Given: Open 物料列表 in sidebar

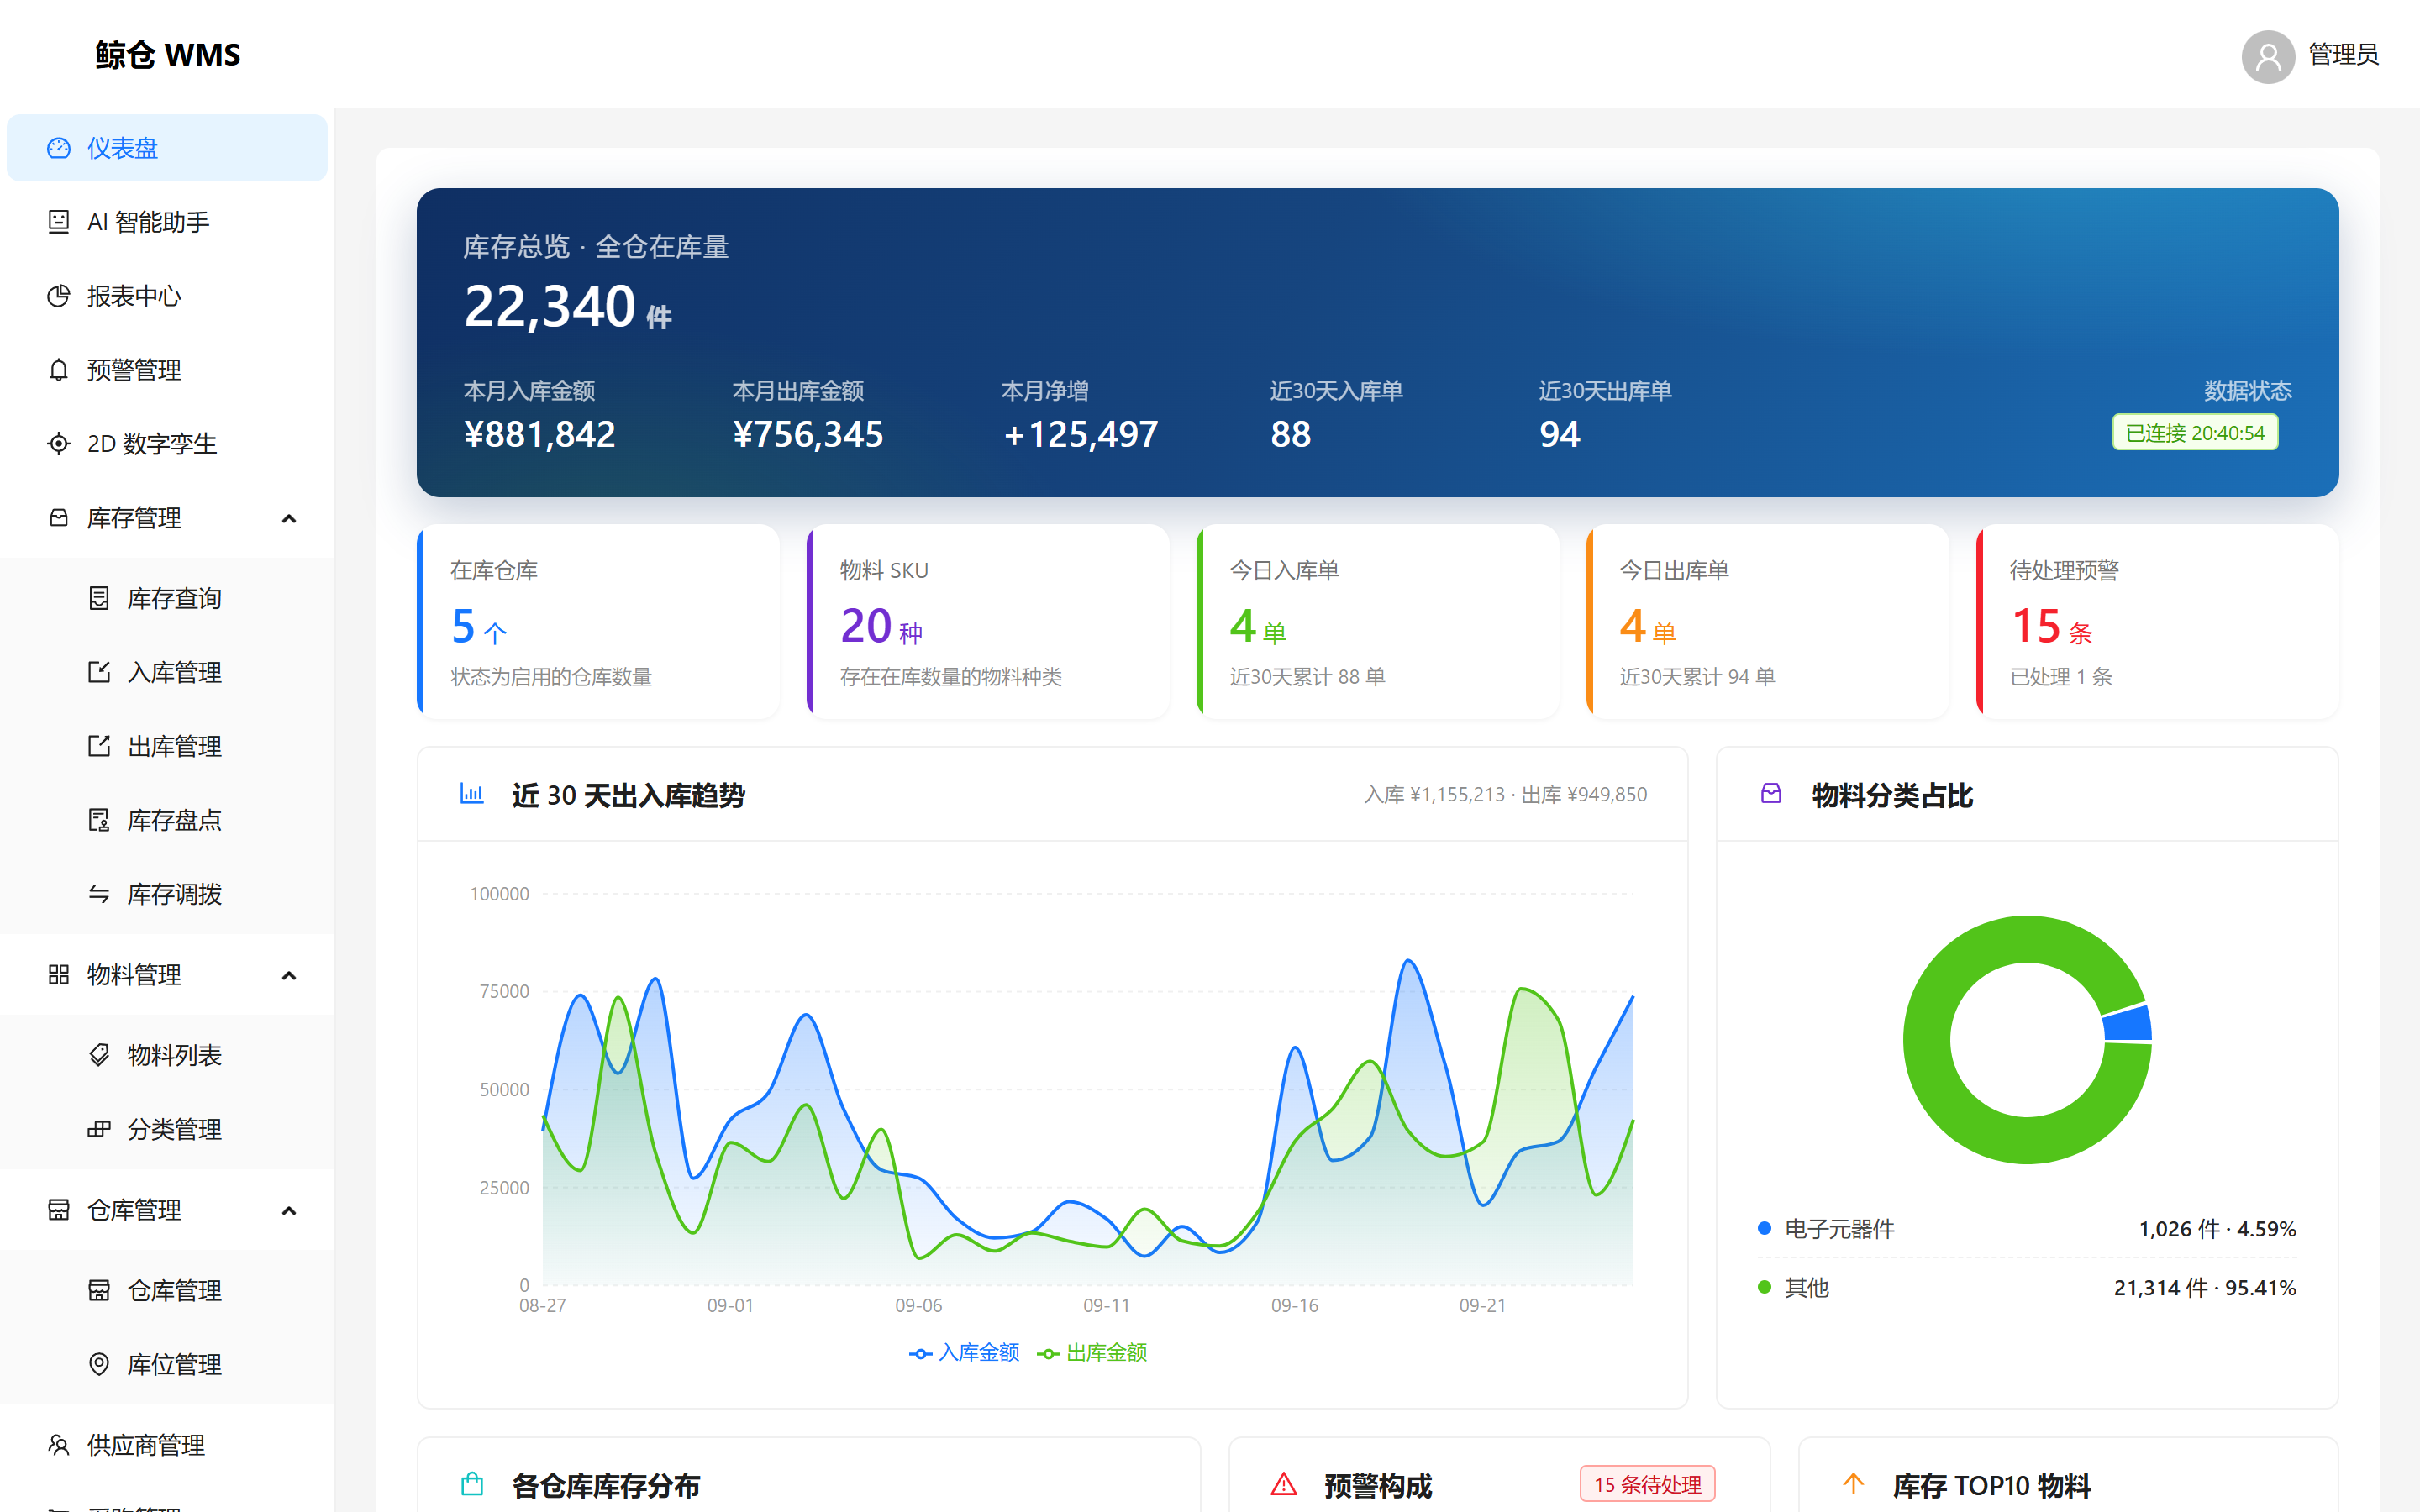Looking at the screenshot, I should [167, 1055].
